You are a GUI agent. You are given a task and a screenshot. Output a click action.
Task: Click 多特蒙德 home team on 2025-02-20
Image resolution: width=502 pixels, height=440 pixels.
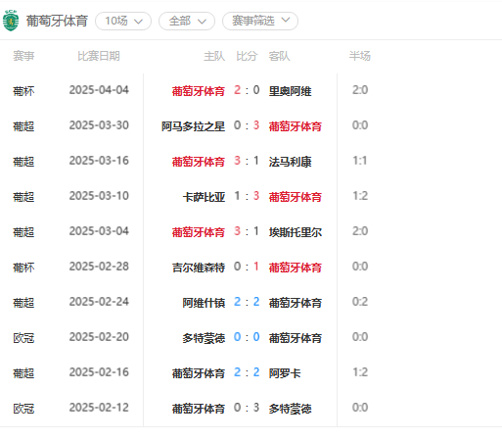(204, 338)
